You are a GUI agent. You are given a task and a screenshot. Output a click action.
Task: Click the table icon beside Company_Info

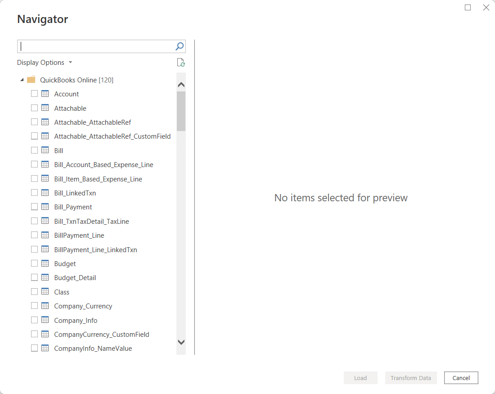[45, 320]
